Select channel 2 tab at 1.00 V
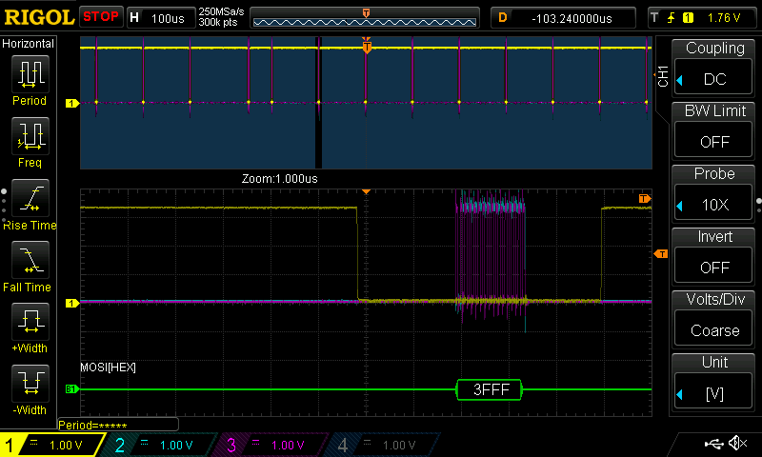 161,445
